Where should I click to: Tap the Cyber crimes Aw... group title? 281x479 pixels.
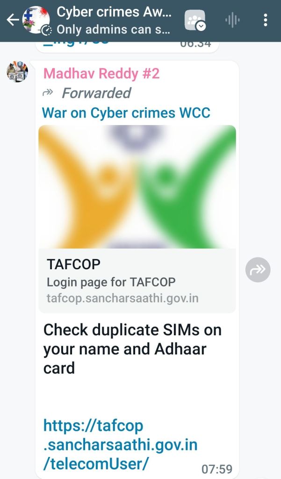[114, 12]
